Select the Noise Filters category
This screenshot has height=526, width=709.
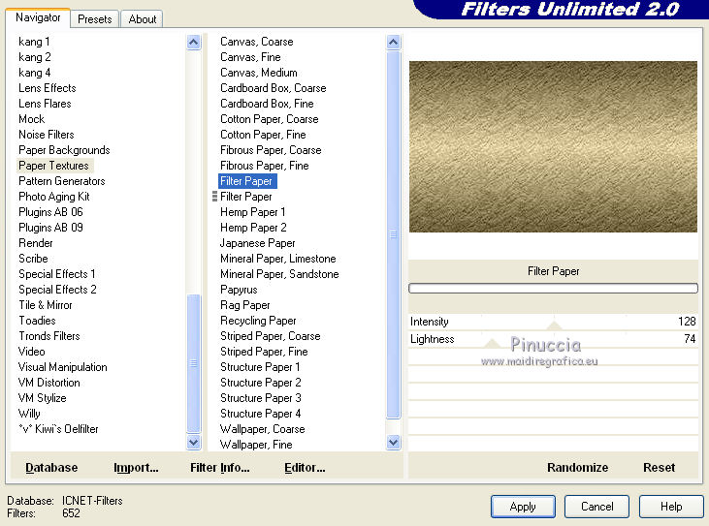click(x=47, y=135)
